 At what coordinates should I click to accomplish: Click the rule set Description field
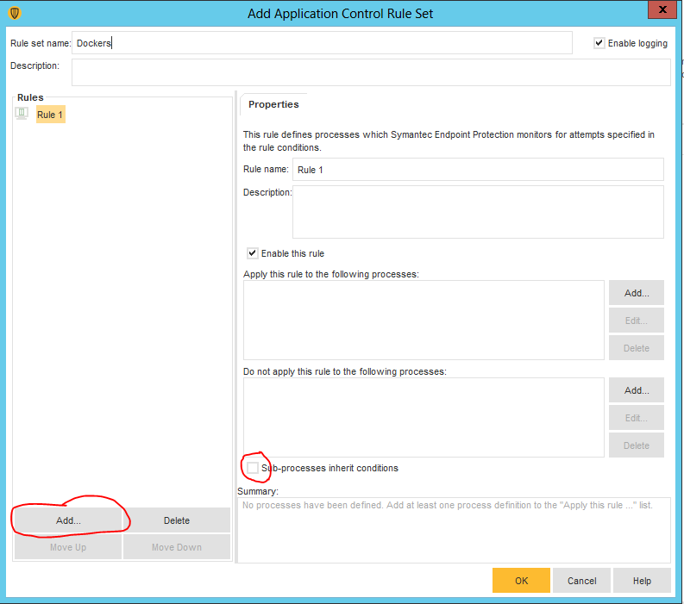coord(371,72)
